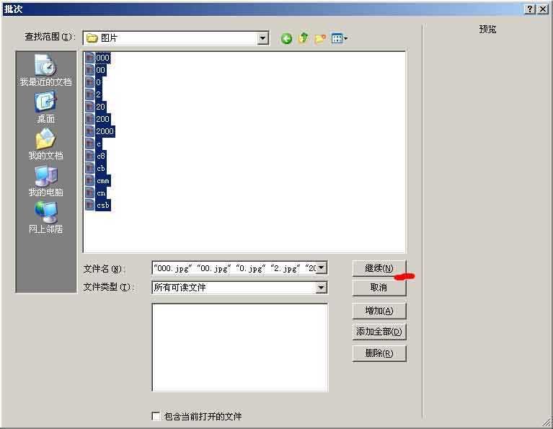553x429 pixels.
Task: Select the file icon for 200
Action: tap(90, 119)
